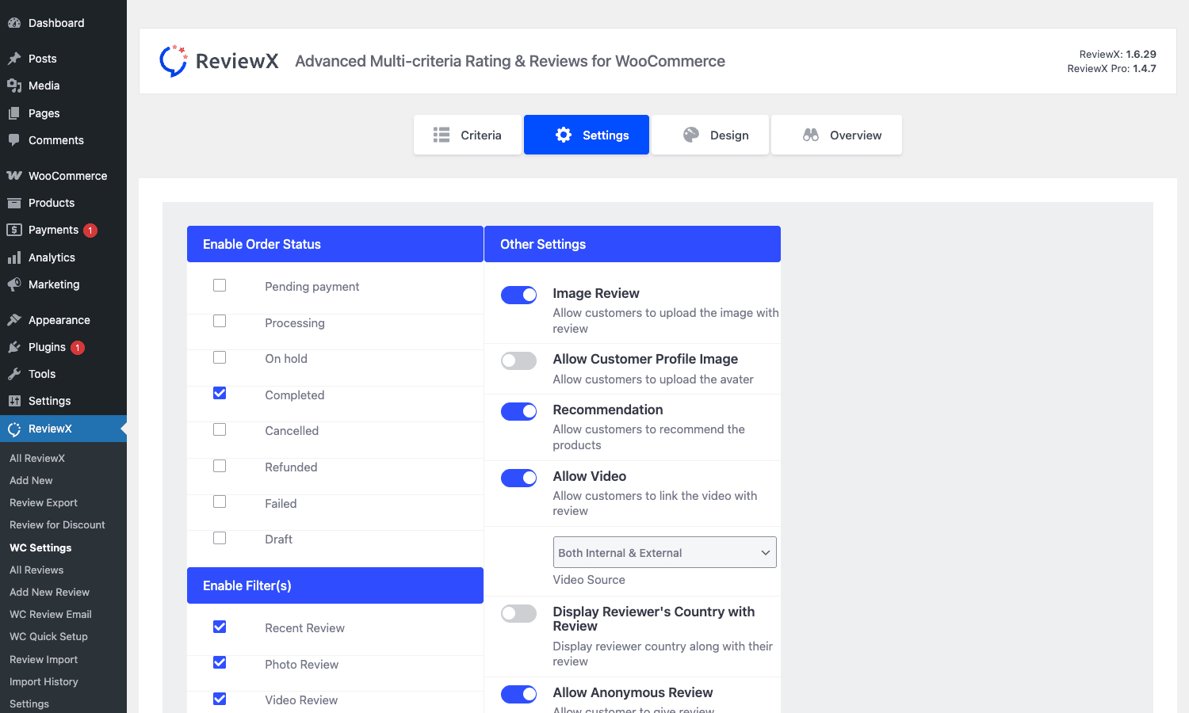Click the Settings sliders icon in sidebar
Screen dimensions: 1189x713
(x=14, y=401)
